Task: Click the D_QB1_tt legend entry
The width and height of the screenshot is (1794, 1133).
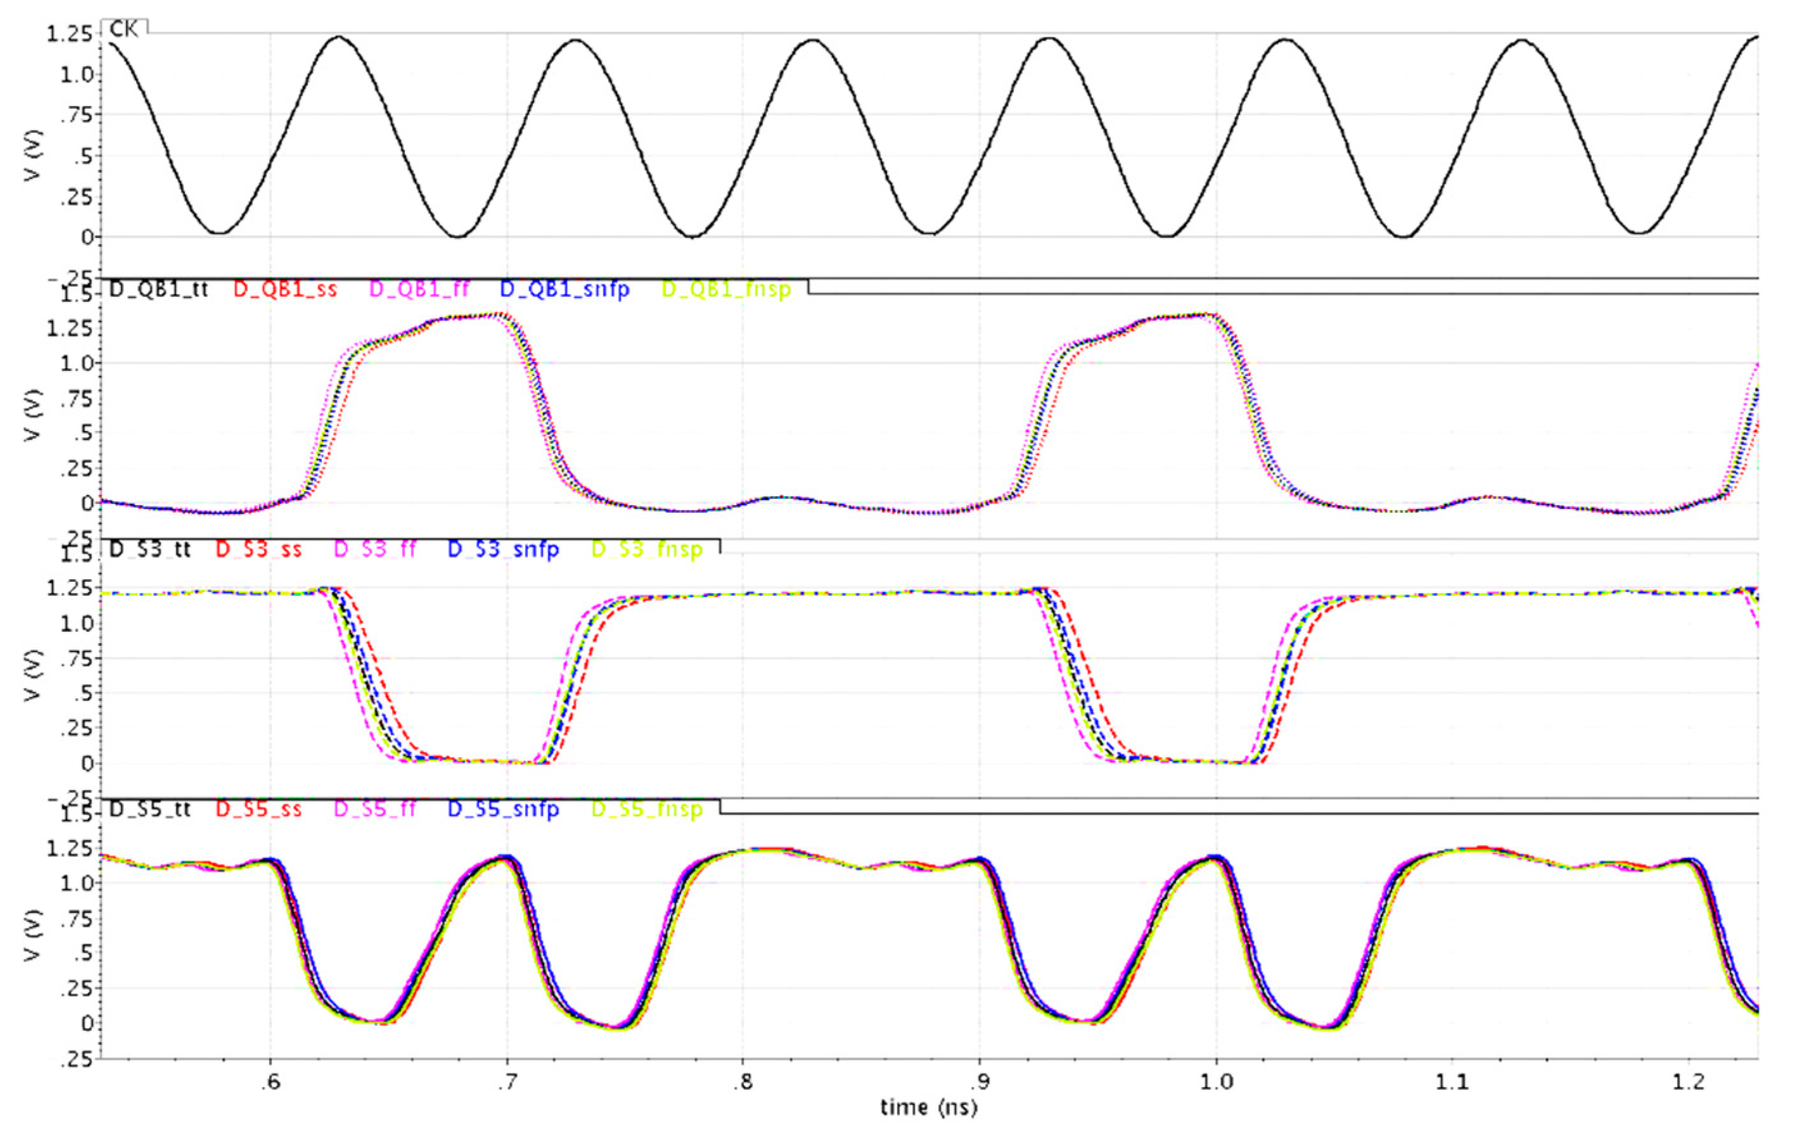Action: click(159, 289)
